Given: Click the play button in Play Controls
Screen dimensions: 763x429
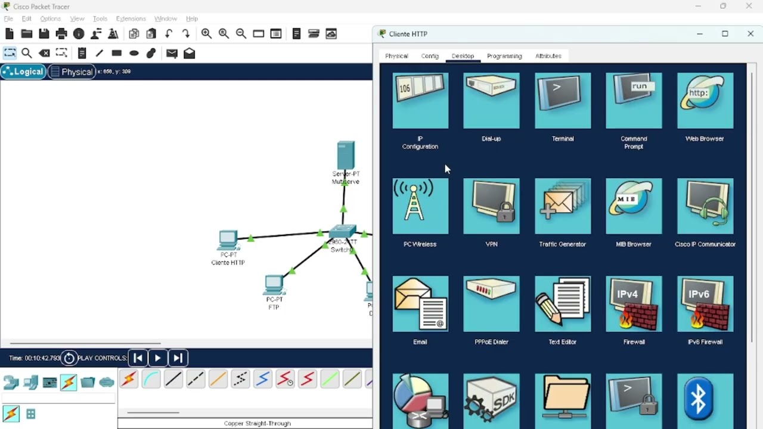Looking at the screenshot, I should [x=157, y=358].
